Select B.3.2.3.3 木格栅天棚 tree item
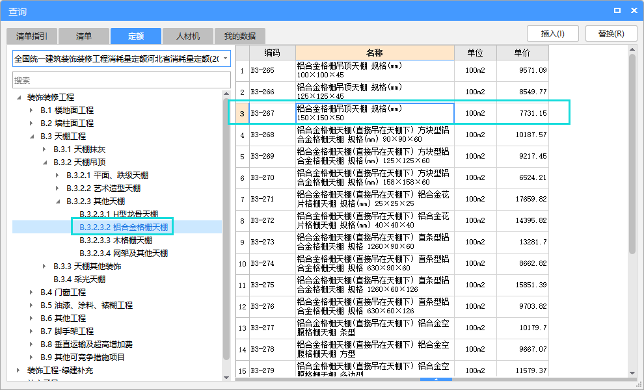The image size is (644, 390). [x=116, y=240]
